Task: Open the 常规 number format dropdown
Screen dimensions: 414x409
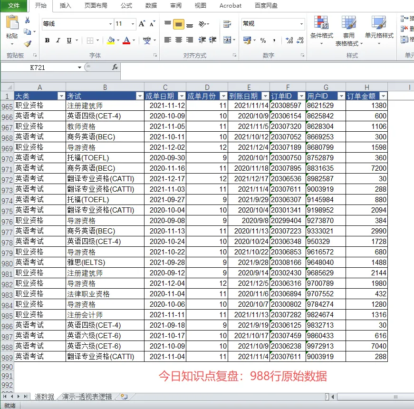Action: tap(301, 24)
